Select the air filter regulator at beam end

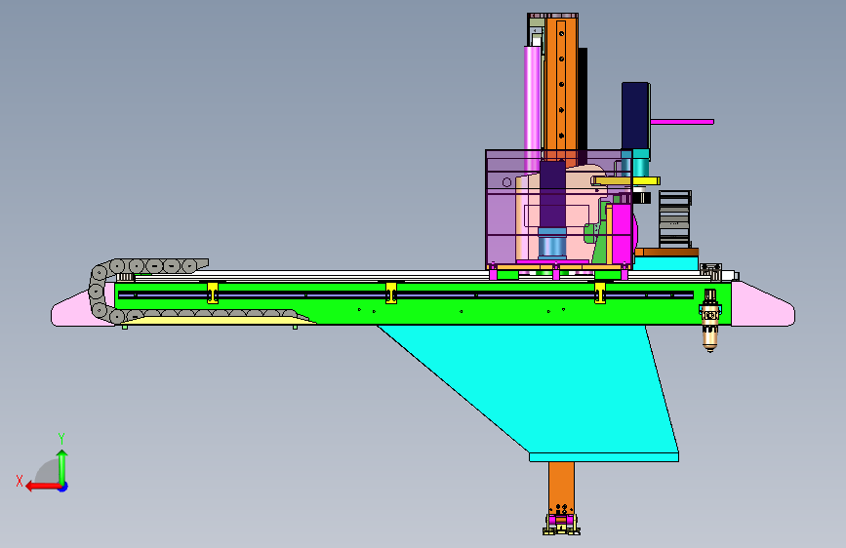710,321
